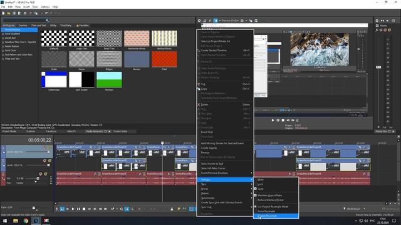Click the Undo arrow in main toolbar
This screenshot has height=225, width=401.
(46, 13)
